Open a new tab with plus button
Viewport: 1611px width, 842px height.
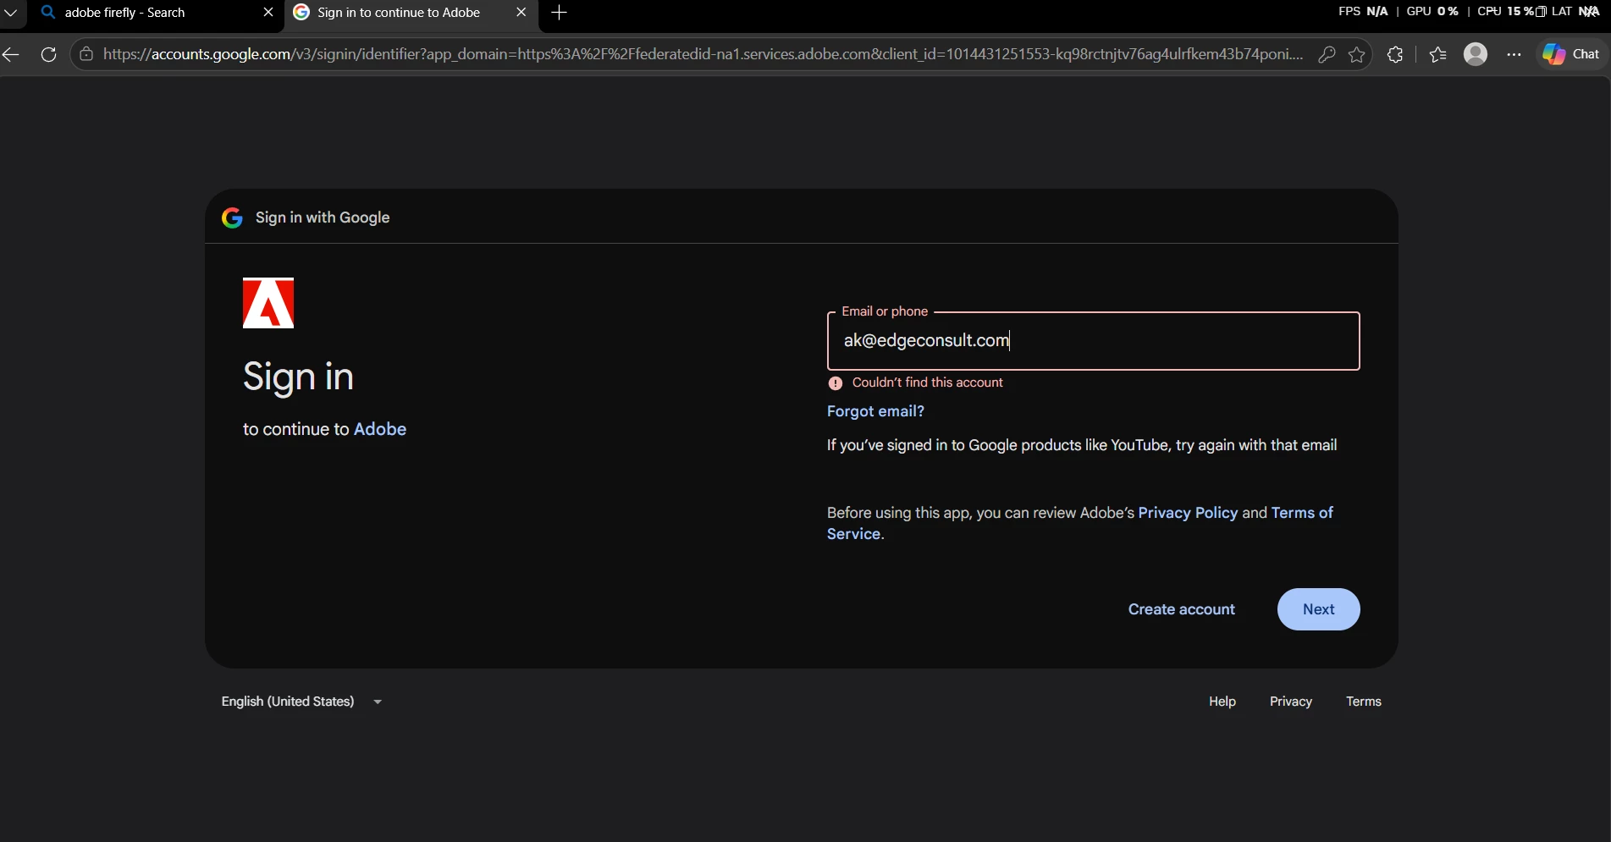tap(559, 13)
